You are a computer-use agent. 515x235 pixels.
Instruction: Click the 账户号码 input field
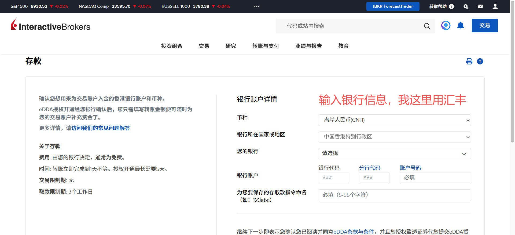click(435, 178)
